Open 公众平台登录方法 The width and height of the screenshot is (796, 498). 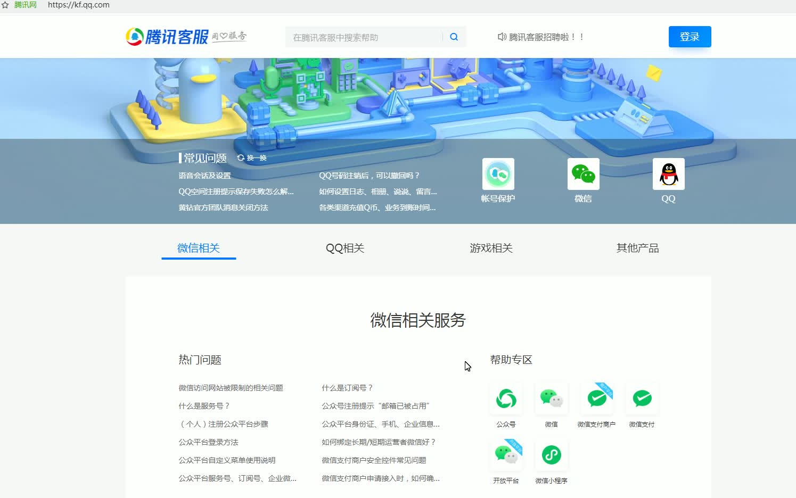(208, 442)
